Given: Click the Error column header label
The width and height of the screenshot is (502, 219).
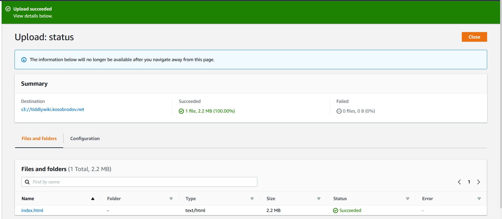Looking at the screenshot, I should (427, 199).
